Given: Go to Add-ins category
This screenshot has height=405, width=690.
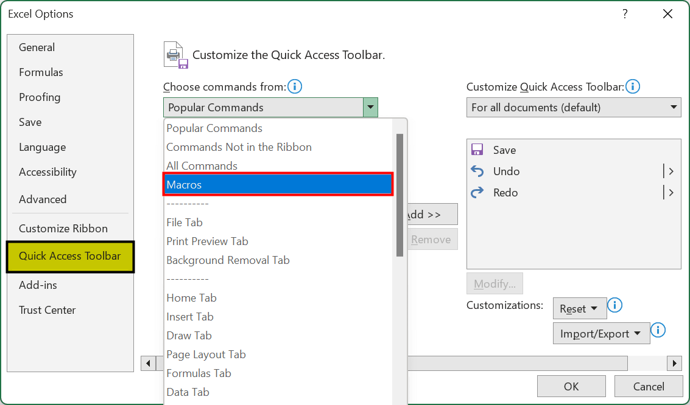Looking at the screenshot, I should [71, 286].
